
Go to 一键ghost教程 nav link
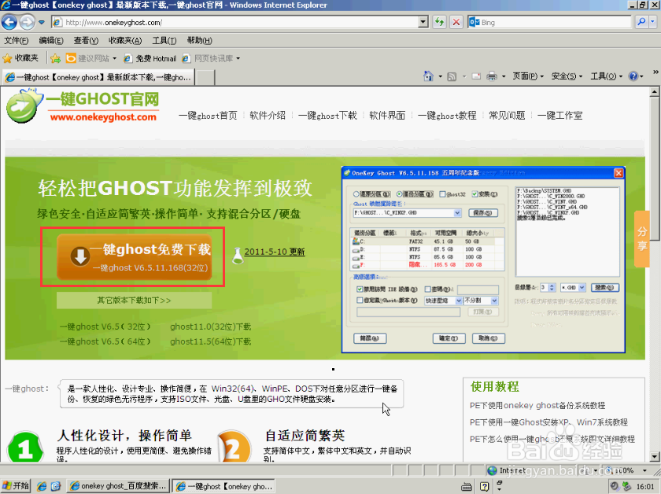point(447,116)
